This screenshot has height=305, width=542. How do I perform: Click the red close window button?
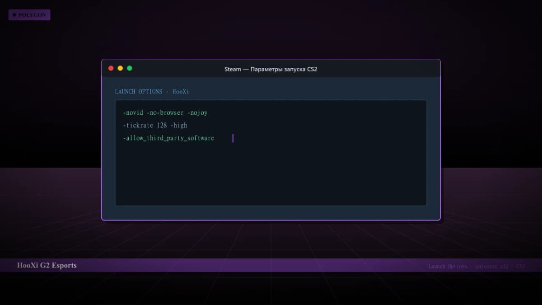coord(111,68)
